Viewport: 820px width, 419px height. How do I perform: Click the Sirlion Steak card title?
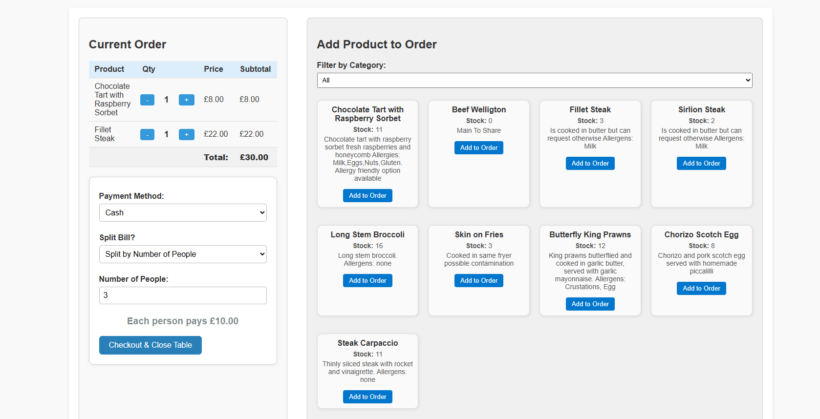pos(701,110)
